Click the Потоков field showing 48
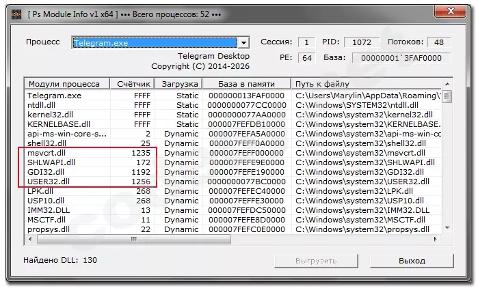Screen dimensions: 478x288 pyautogui.click(x=439, y=42)
